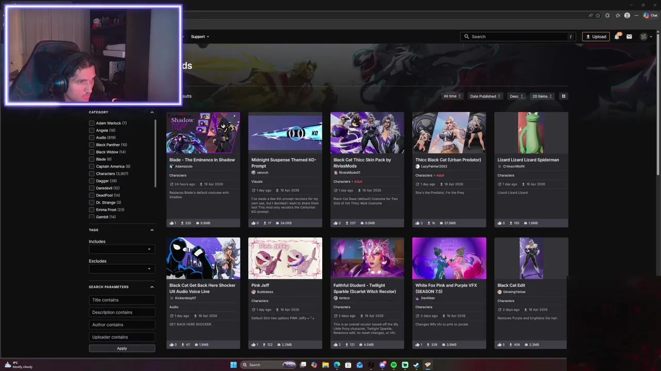
Task: Check the Characters category checkbox
Action: pyautogui.click(x=91, y=174)
